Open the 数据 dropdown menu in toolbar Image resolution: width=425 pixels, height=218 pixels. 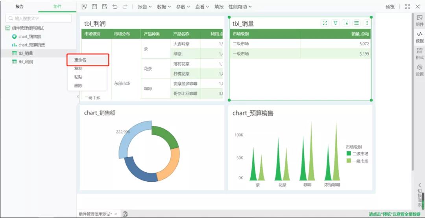point(164,7)
